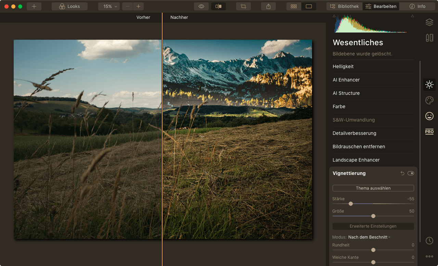Expand the Landscape Enhancer section
This screenshot has width=438, height=266.
pos(356,160)
